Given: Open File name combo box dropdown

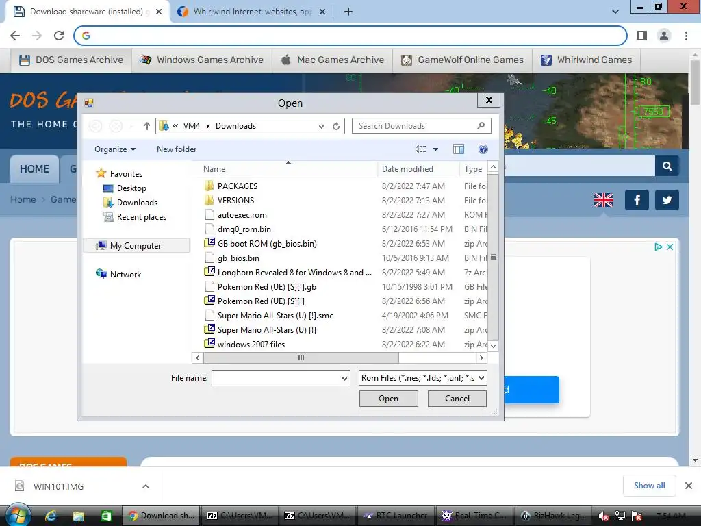Looking at the screenshot, I should [x=344, y=378].
